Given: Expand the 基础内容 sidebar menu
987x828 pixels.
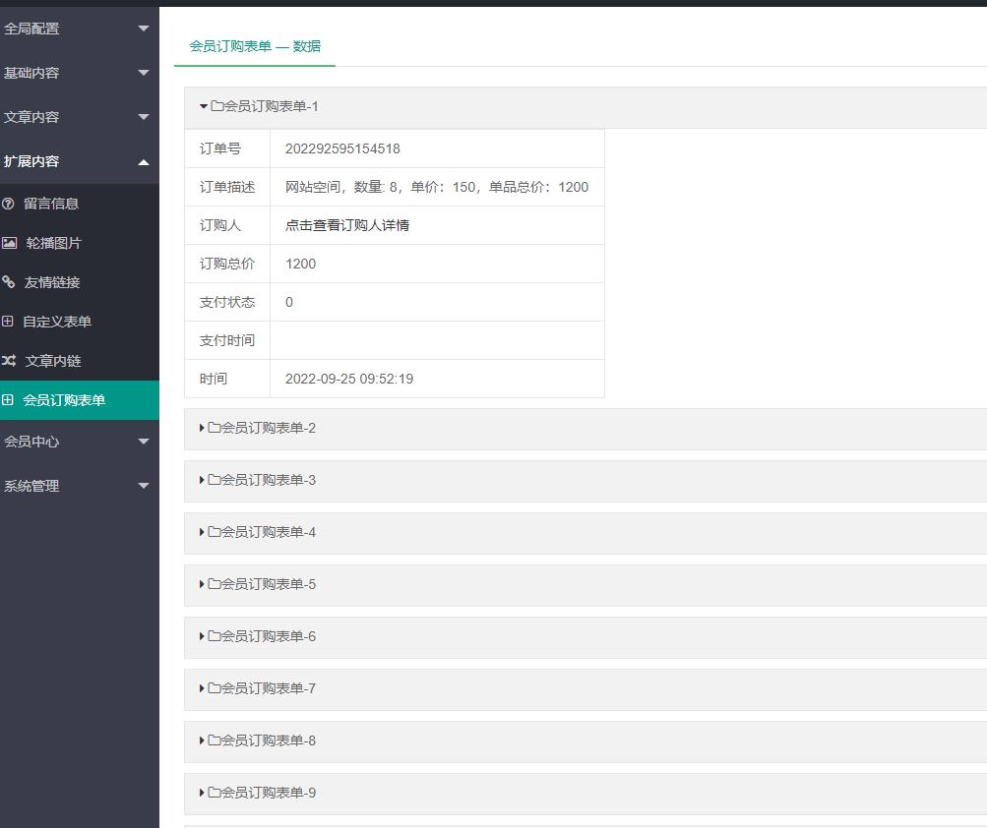Looking at the screenshot, I should (79, 73).
